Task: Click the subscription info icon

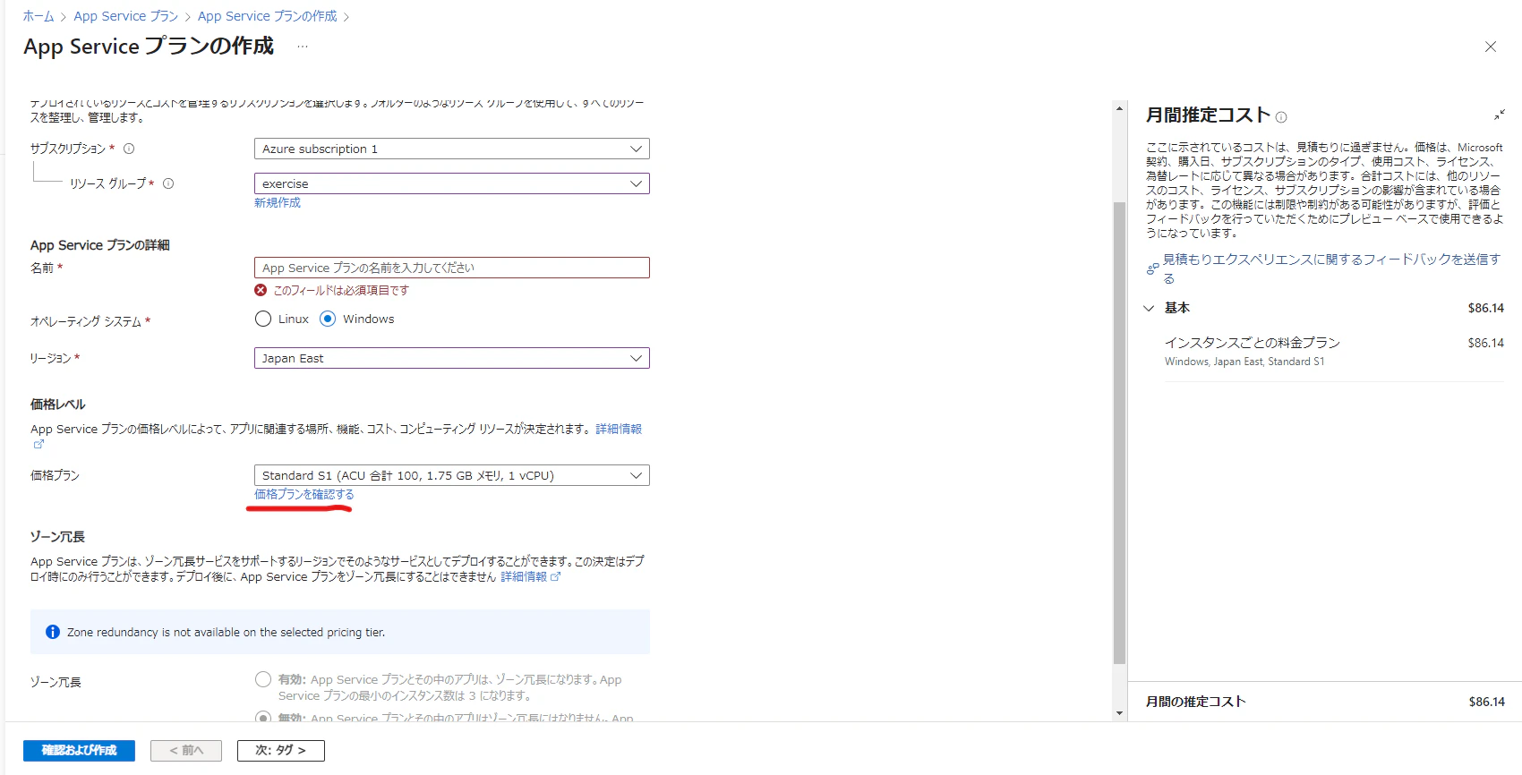Action: [129, 149]
